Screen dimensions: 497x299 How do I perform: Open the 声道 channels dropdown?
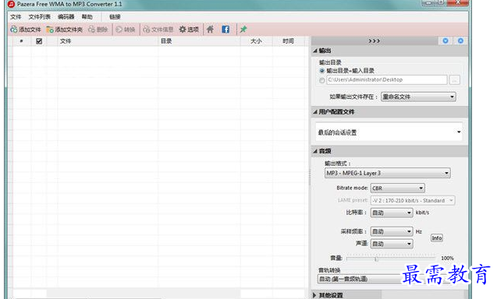[x=392, y=244]
